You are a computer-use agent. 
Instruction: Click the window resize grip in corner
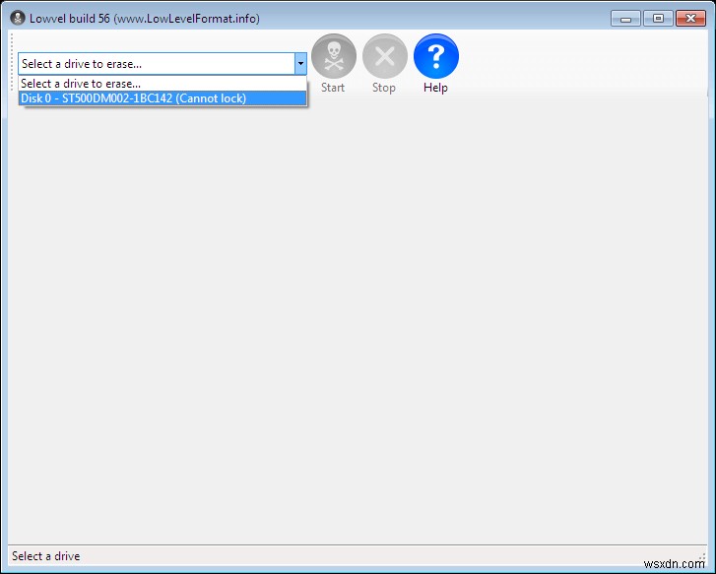702,557
